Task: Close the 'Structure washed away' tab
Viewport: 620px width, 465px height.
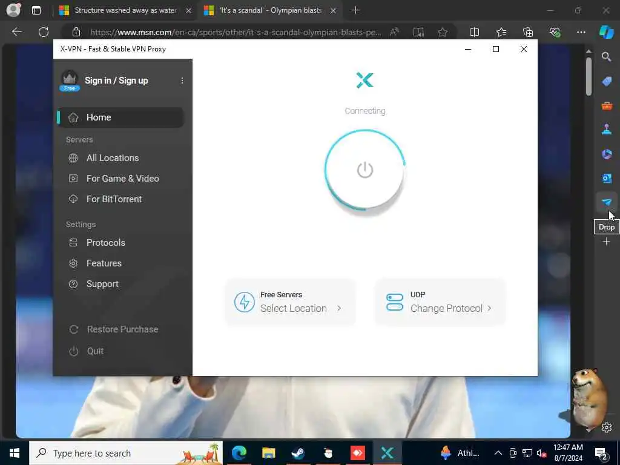Action: coord(189,11)
